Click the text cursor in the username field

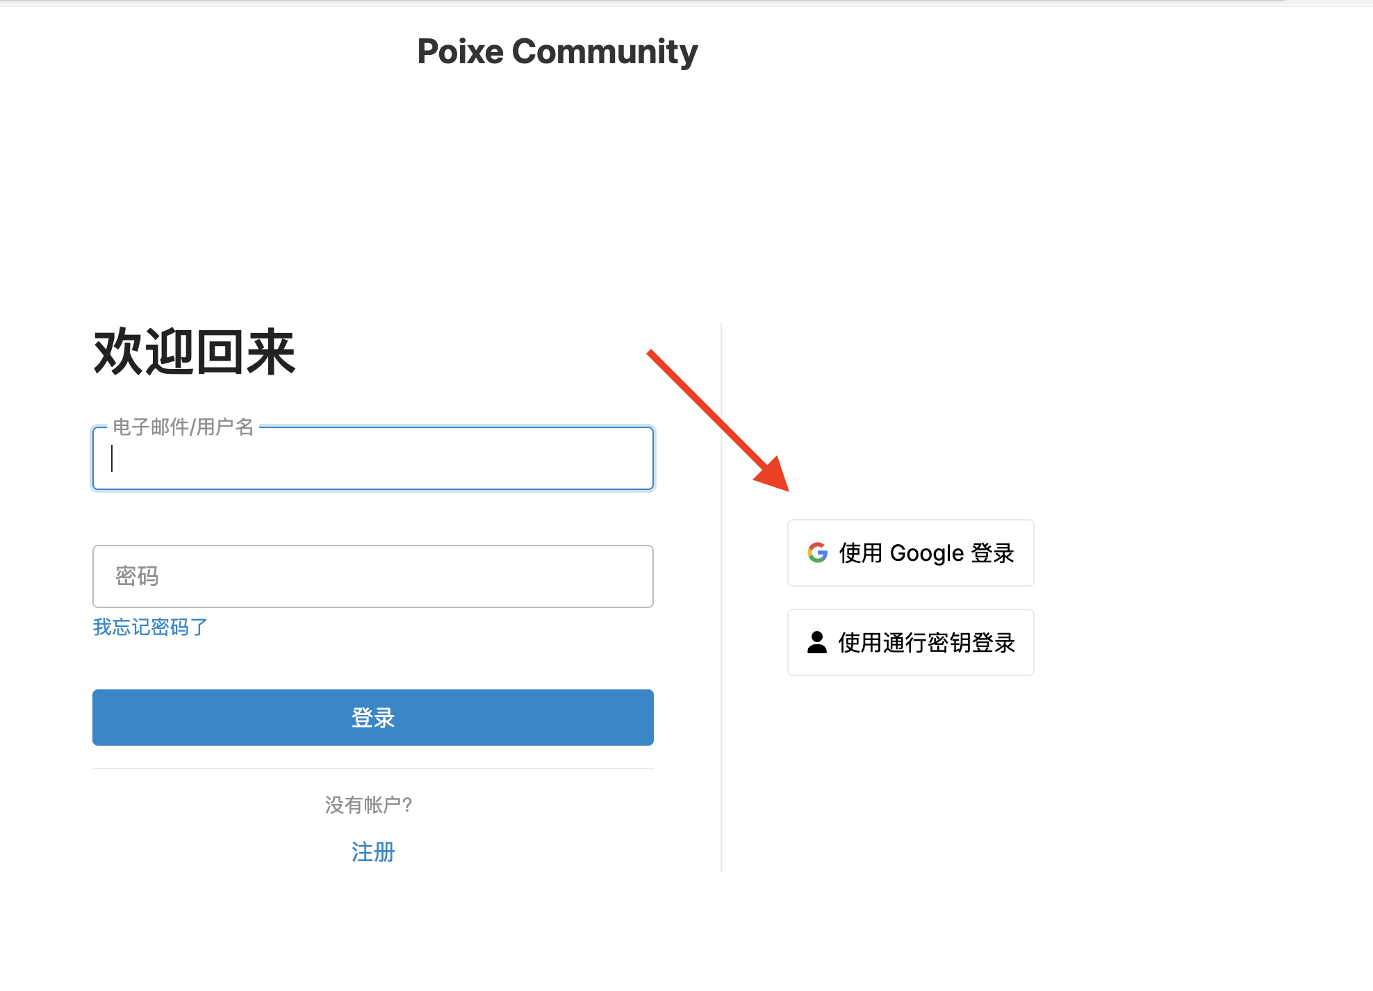point(112,459)
